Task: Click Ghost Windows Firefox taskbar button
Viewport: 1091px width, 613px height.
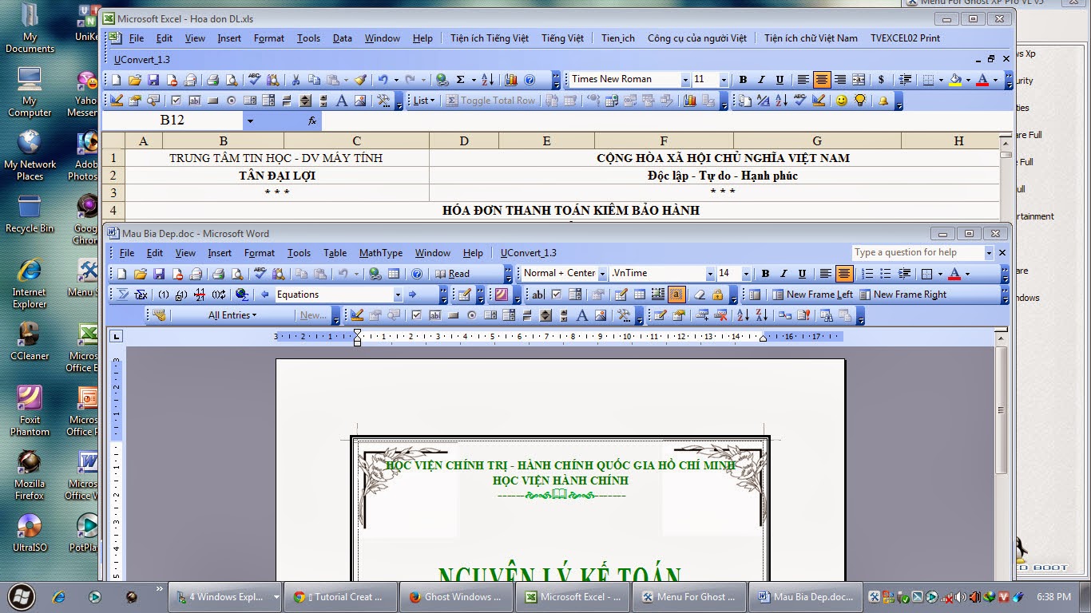Action: tap(457, 596)
